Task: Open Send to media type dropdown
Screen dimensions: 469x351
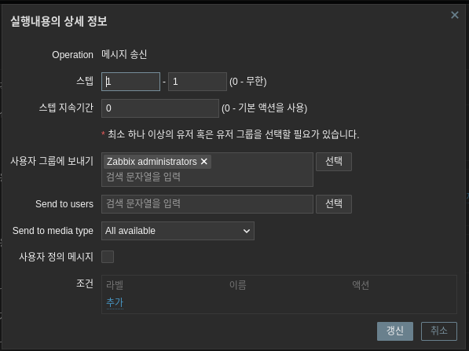Action: (178, 231)
